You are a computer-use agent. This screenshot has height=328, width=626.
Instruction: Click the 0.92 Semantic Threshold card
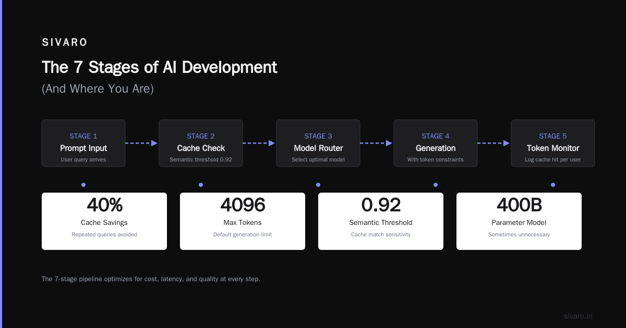pos(381,221)
